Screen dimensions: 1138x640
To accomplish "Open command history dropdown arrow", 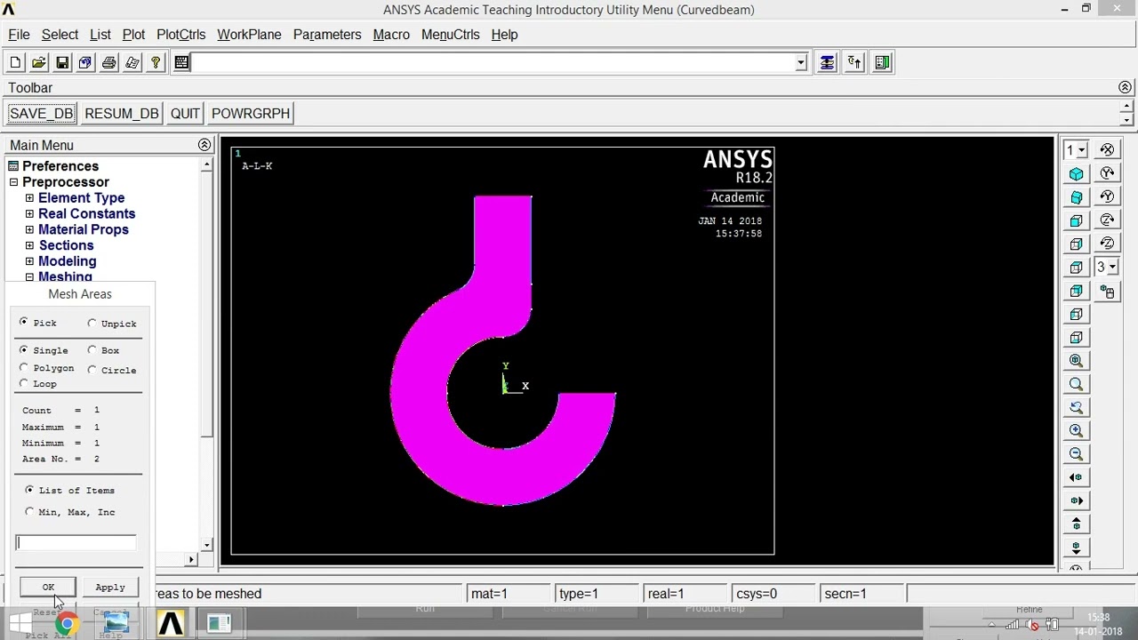I will click(x=800, y=62).
